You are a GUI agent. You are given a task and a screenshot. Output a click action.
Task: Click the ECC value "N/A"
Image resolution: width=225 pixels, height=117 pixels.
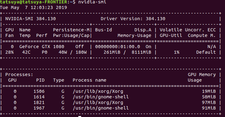(212, 47)
